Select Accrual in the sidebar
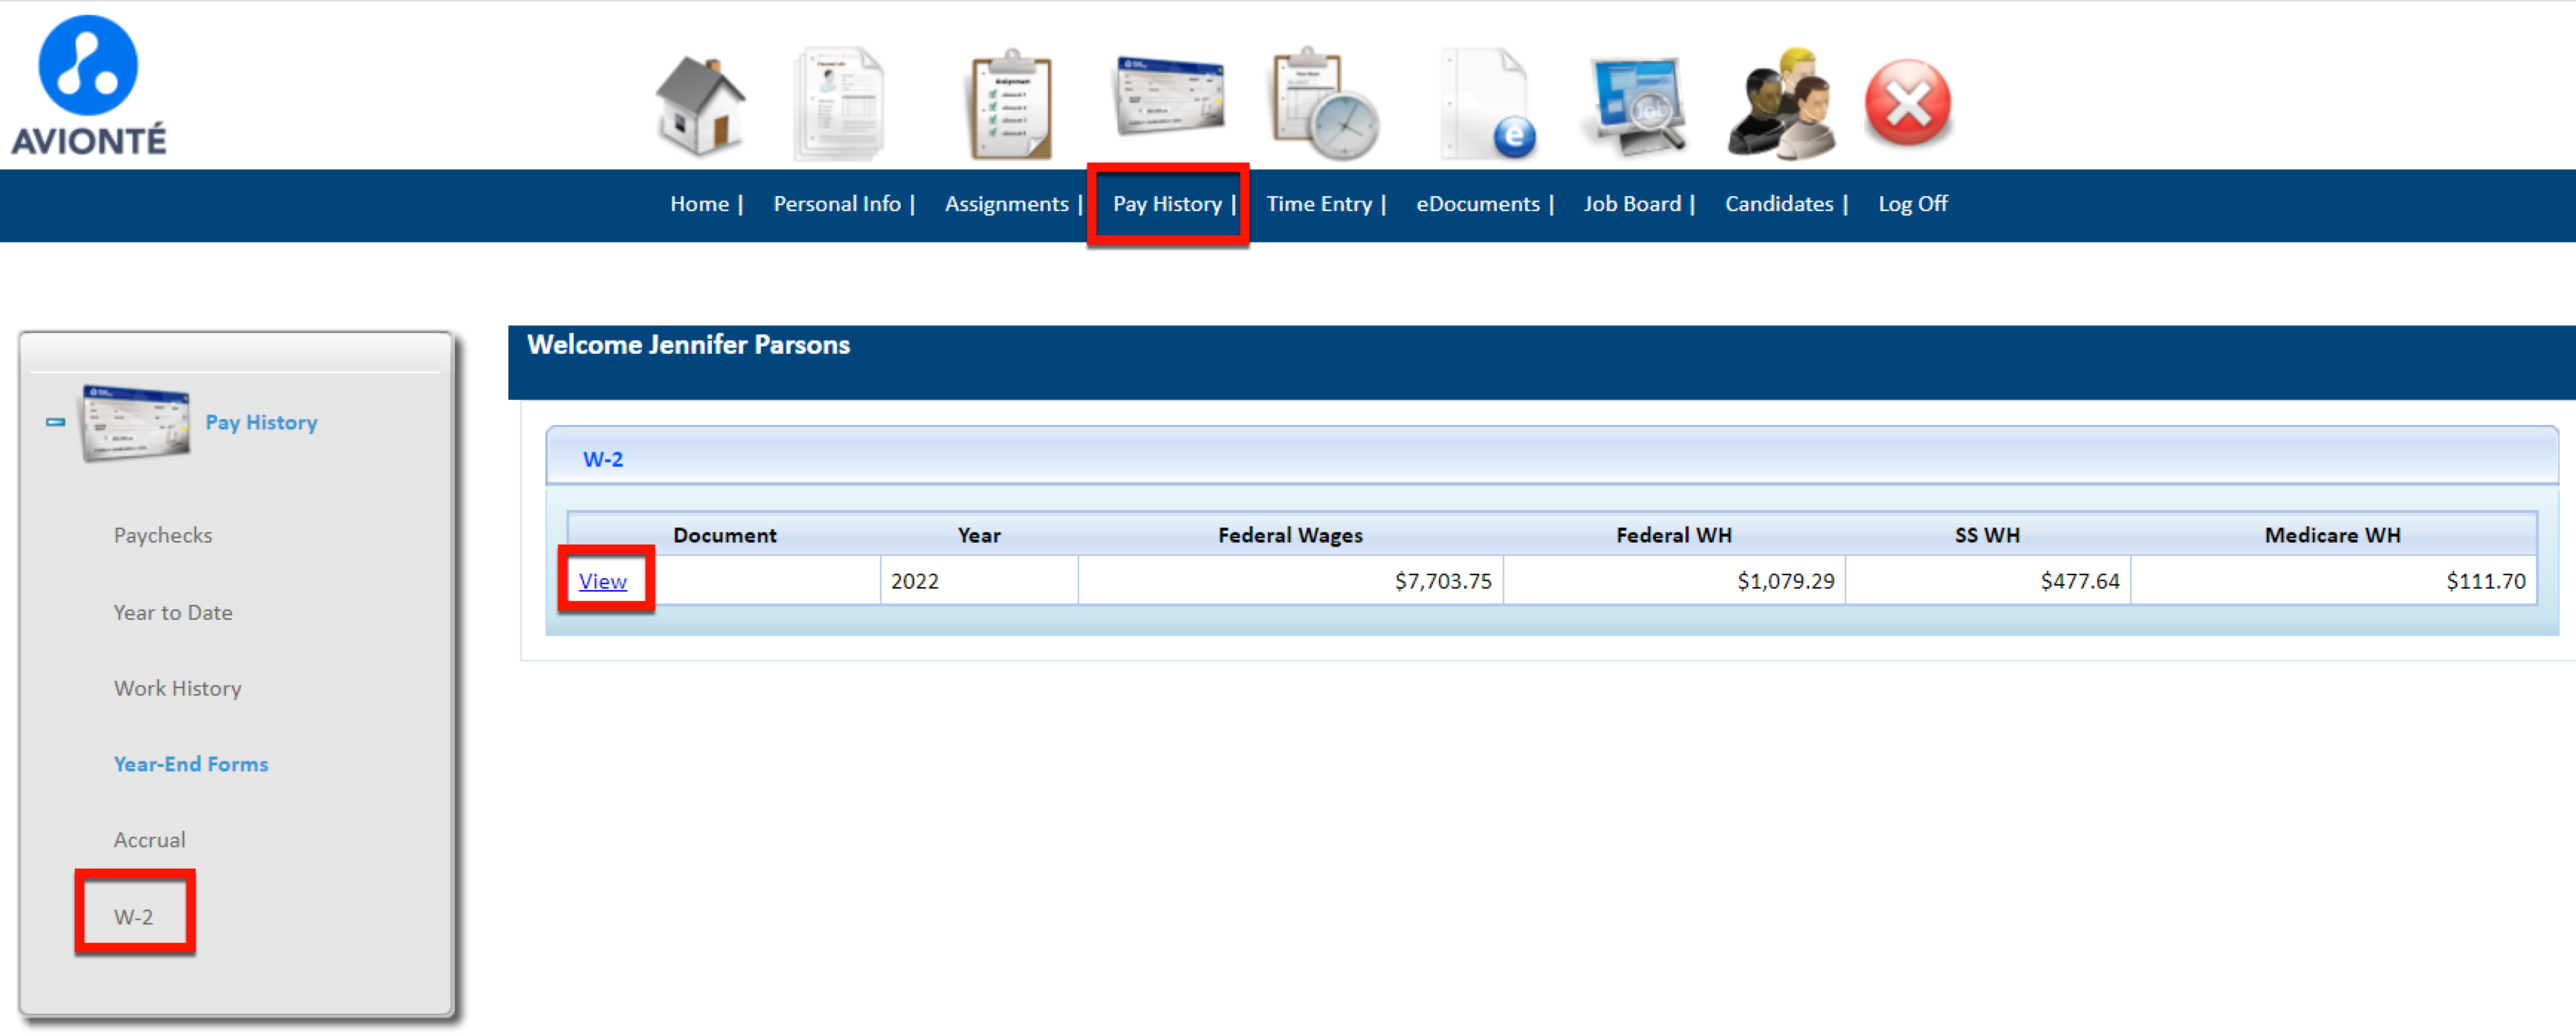 point(149,841)
